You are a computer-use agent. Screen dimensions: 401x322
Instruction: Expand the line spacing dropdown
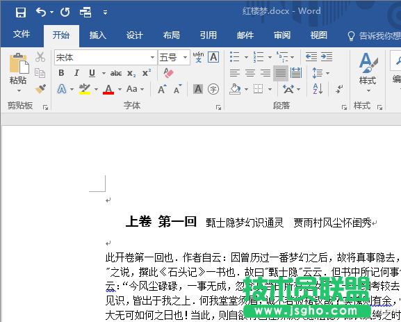[x=328, y=74]
